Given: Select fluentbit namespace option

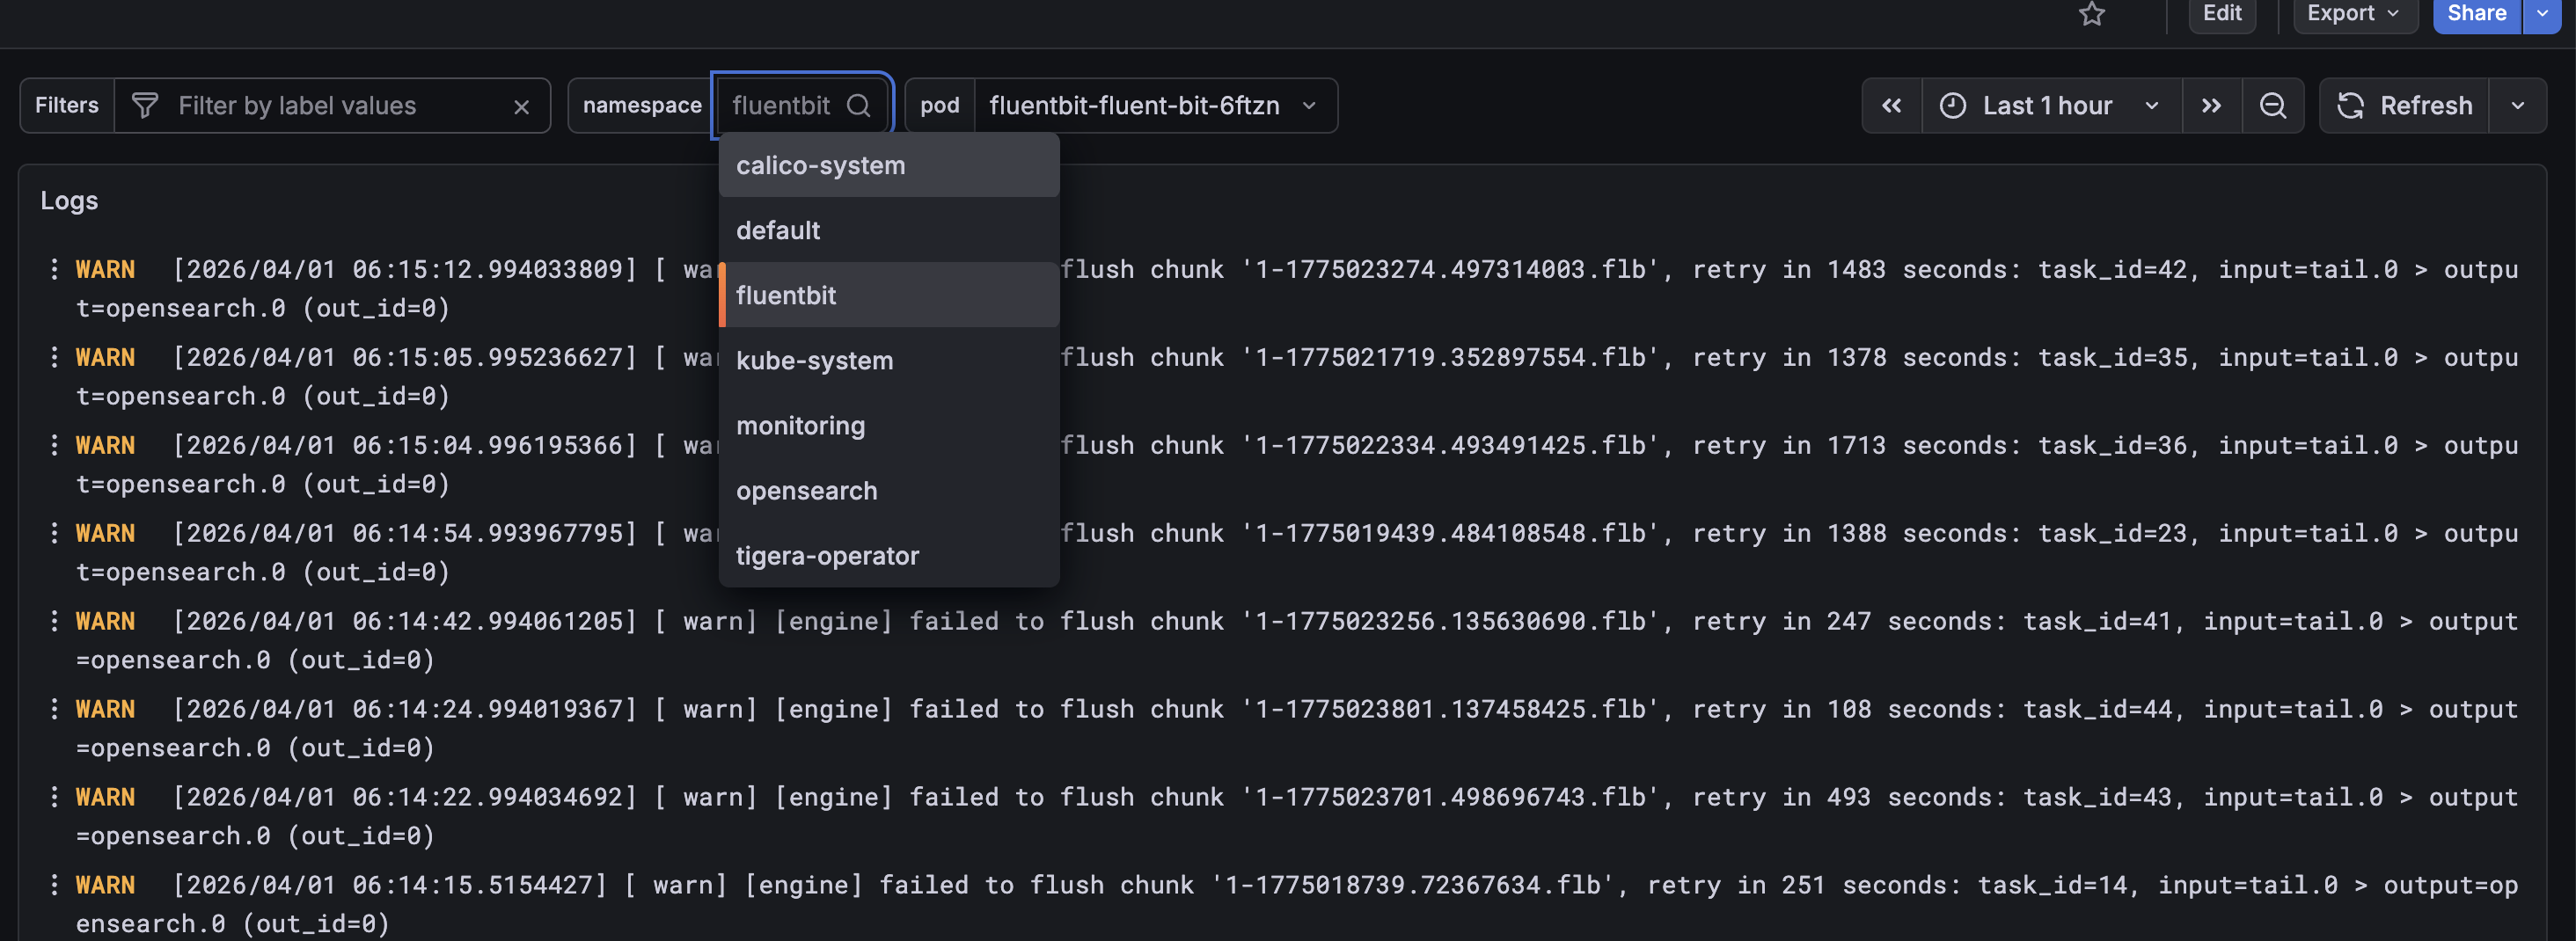Looking at the screenshot, I should (888, 295).
